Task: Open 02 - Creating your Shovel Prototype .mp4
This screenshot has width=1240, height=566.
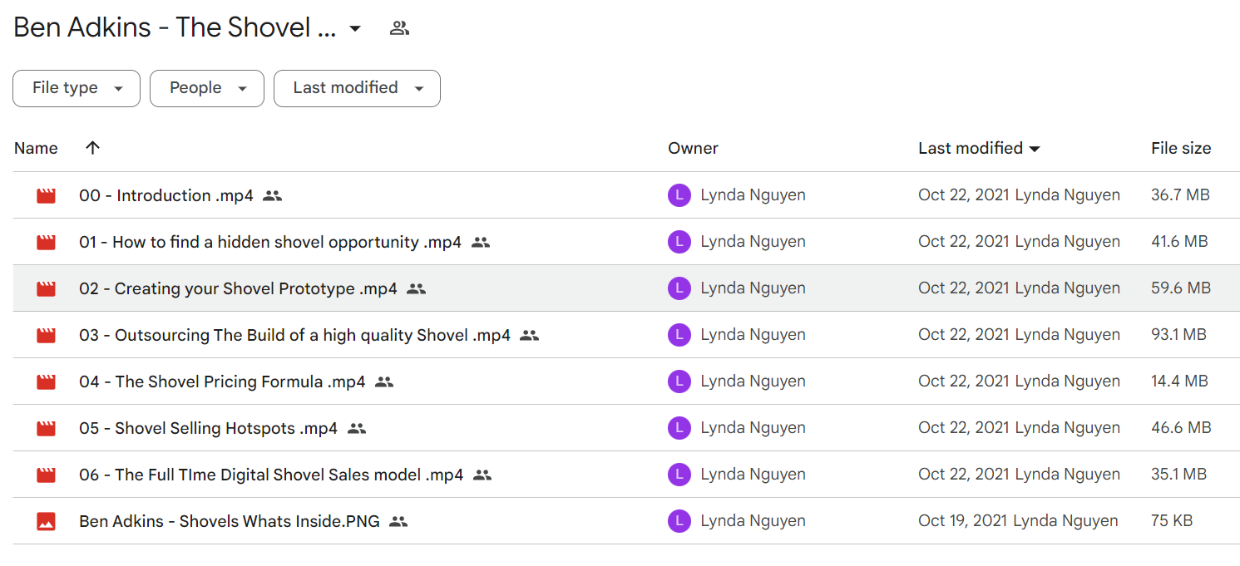Action: coord(238,288)
